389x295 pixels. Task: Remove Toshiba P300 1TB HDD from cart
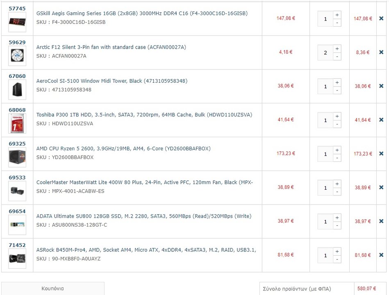point(381,120)
